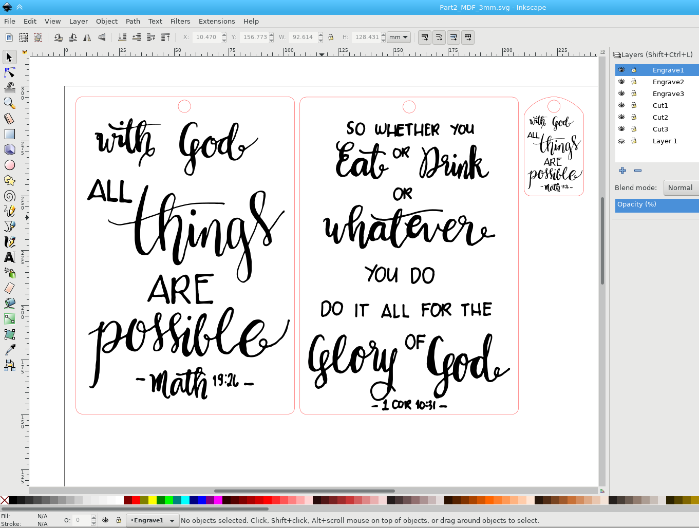
Task: Open the Edit menu
Action: pos(30,21)
